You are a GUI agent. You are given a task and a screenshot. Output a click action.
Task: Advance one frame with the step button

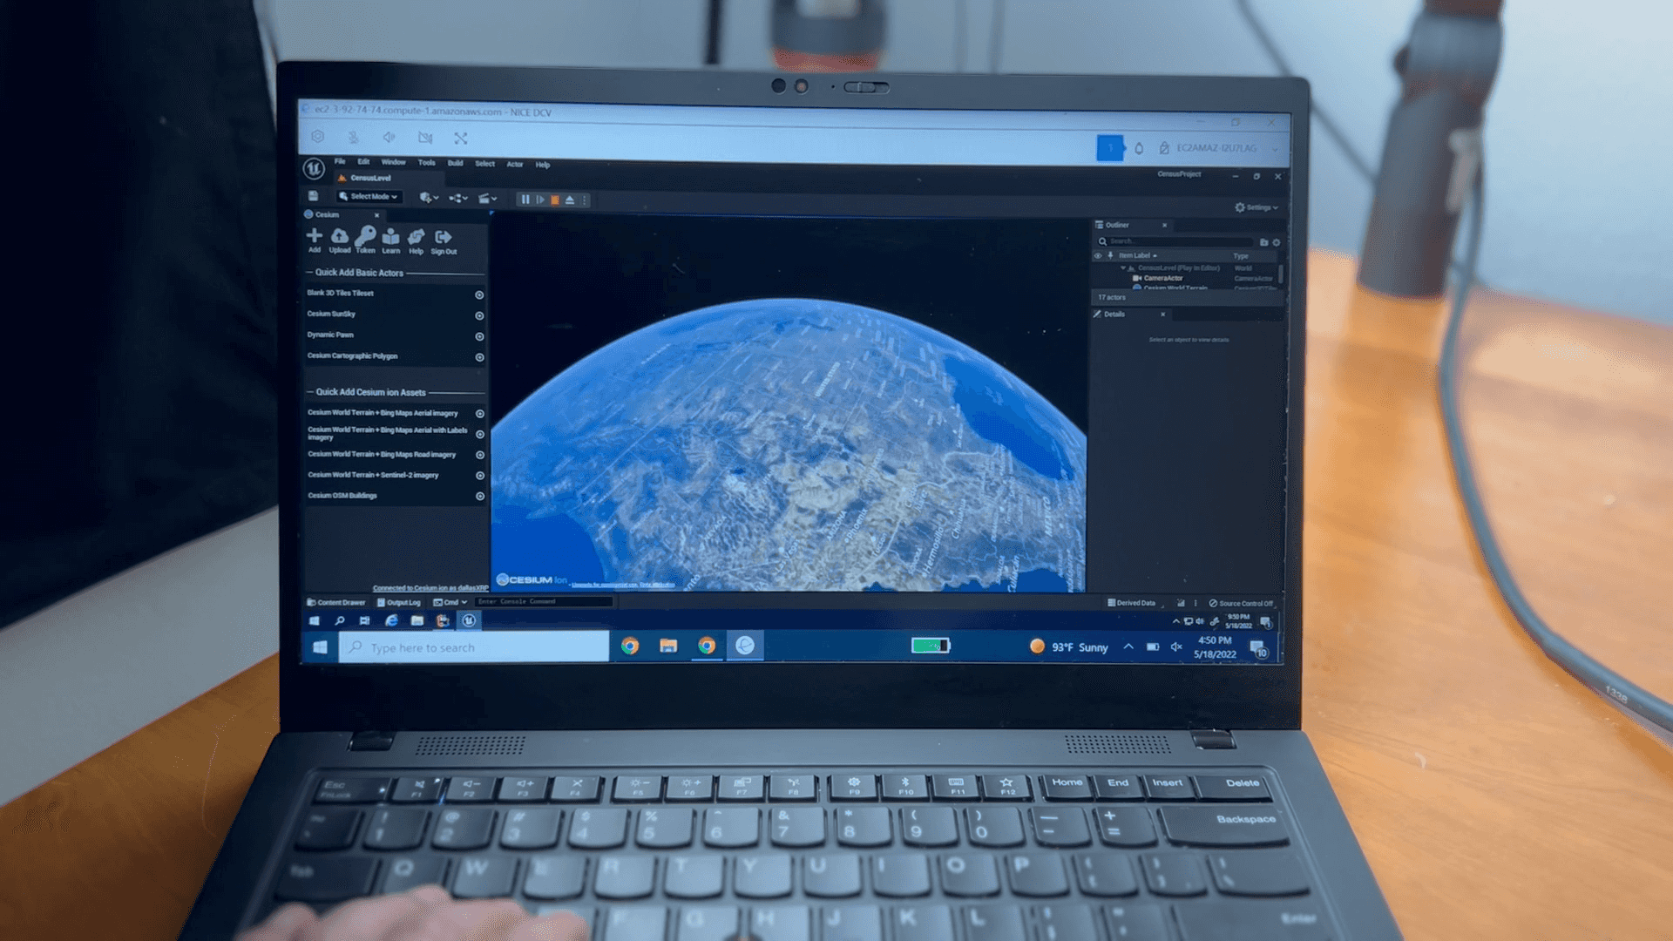tap(540, 200)
